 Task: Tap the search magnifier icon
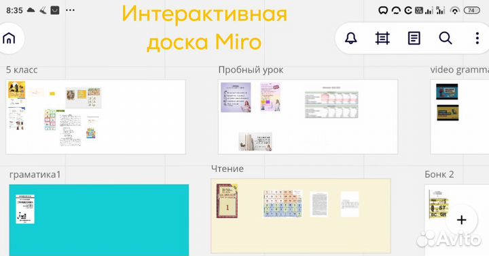point(446,38)
